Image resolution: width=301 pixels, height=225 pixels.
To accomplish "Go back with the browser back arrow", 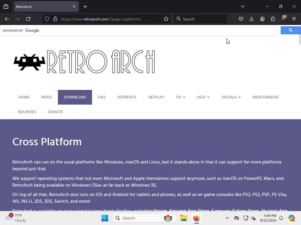I will [x=7, y=19].
